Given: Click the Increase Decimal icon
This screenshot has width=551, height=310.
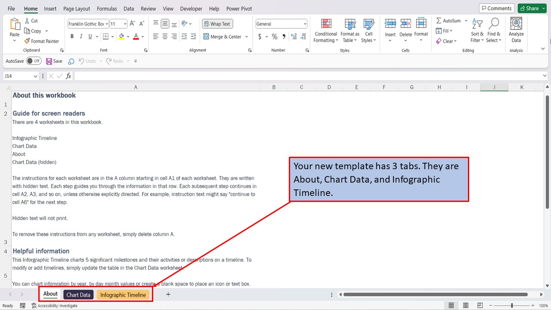Looking at the screenshot, I should [x=293, y=37].
